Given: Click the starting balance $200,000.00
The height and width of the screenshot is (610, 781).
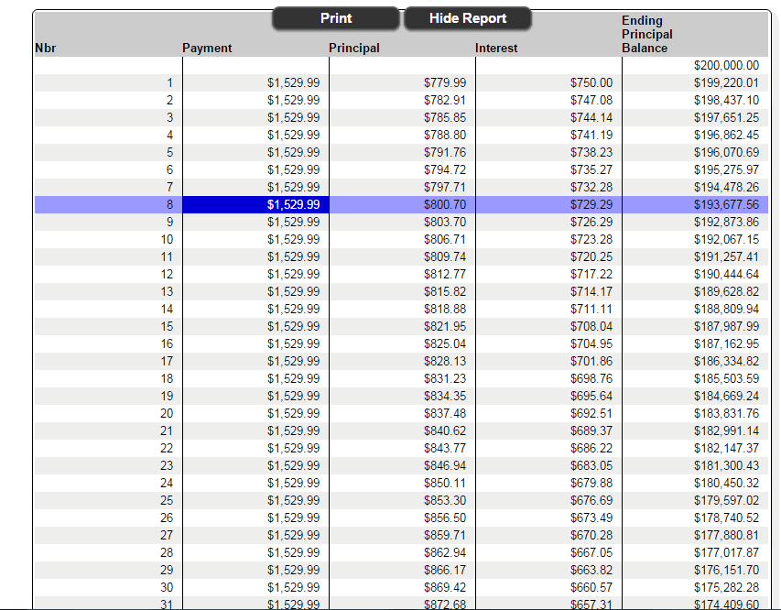Looking at the screenshot, I should (x=726, y=65).
